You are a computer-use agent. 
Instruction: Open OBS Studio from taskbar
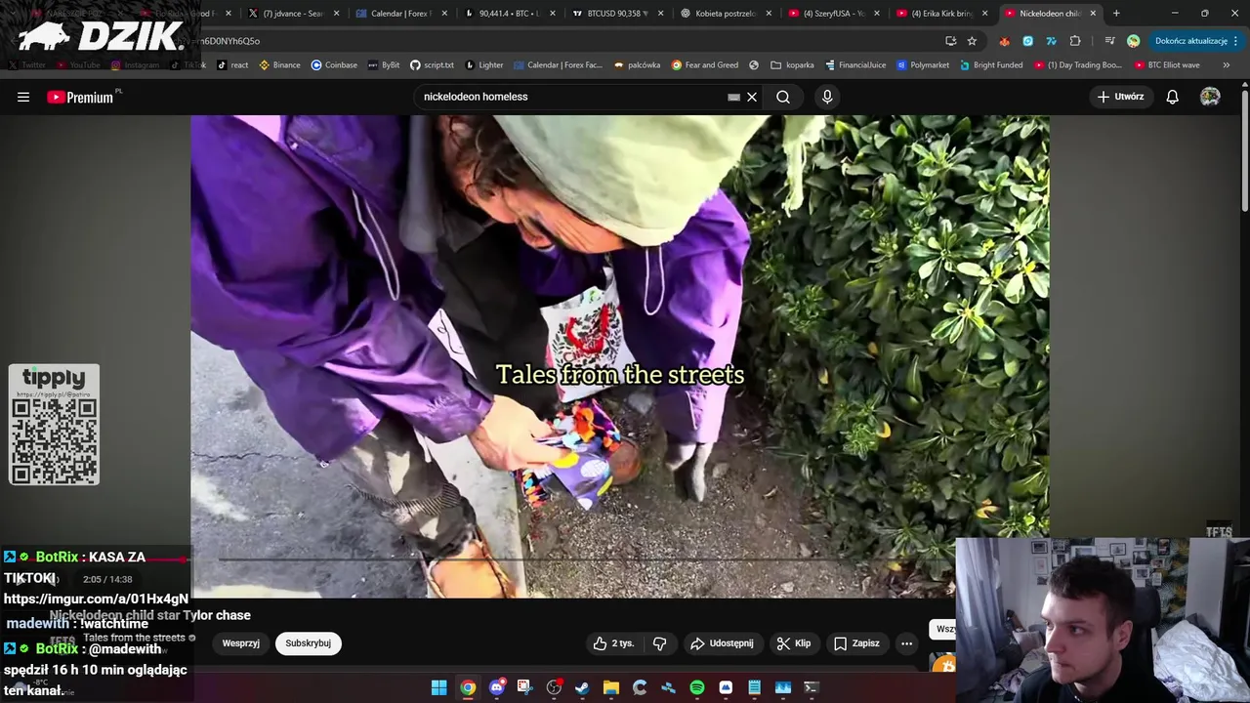[x=554, y=687]
